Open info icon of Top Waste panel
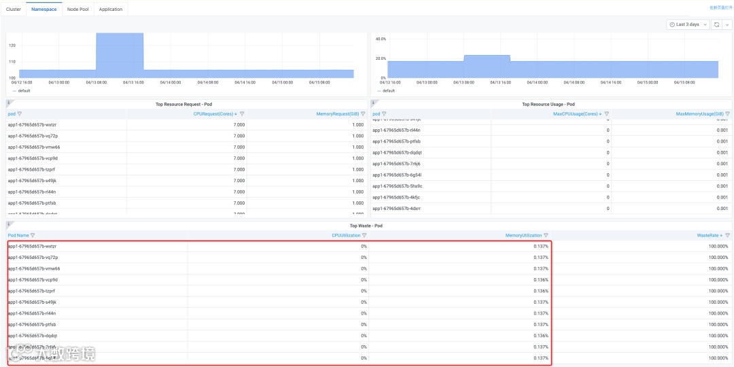This screenshot has width=734, height=367. (x=8, y=224)
